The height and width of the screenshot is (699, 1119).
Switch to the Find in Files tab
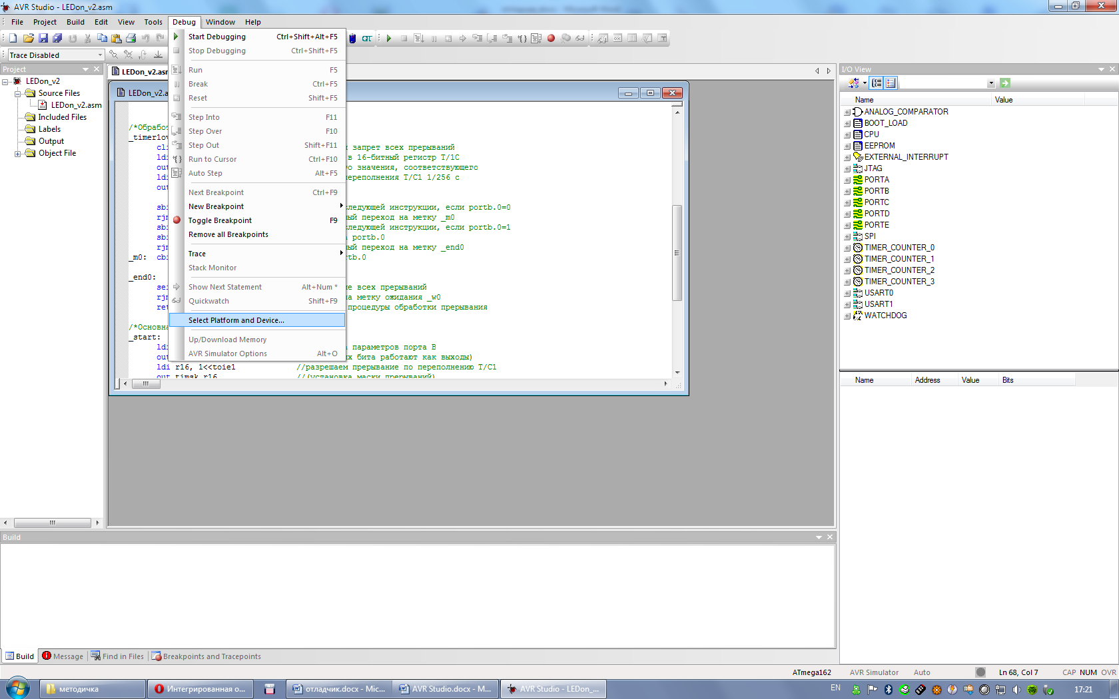[117, 656]
